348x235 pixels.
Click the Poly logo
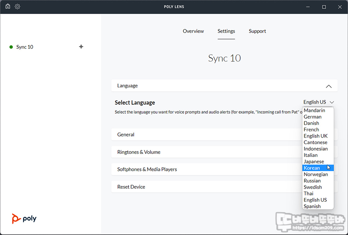click(x=24, y=219)
